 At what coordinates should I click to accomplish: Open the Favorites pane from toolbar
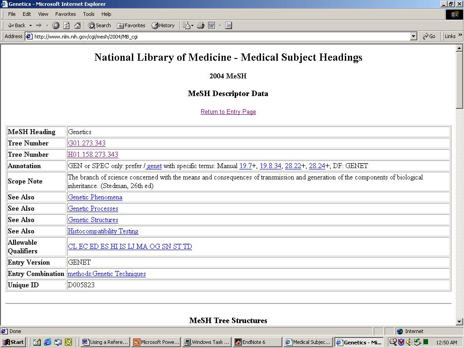pyautogui.click(x=131, y=25)
